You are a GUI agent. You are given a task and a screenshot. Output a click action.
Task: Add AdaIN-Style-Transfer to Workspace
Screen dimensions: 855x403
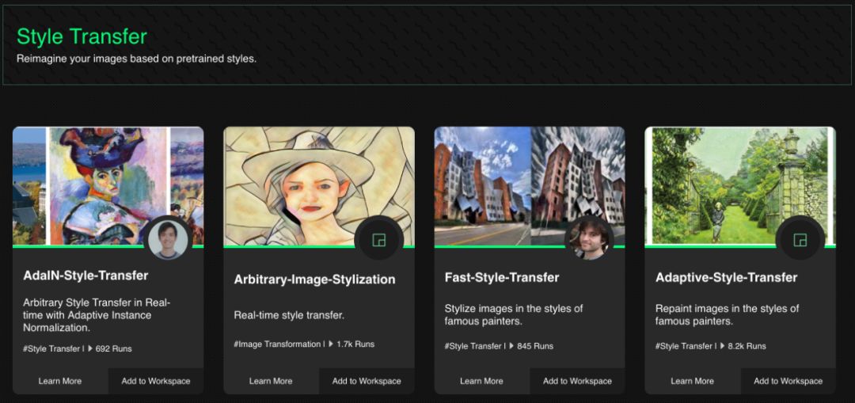(x=156, y=381)
